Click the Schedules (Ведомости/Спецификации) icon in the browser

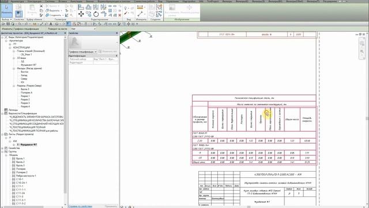[6, 113]
